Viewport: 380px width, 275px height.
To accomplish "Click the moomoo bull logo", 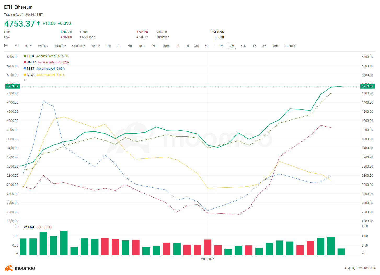I will (9, 268).
